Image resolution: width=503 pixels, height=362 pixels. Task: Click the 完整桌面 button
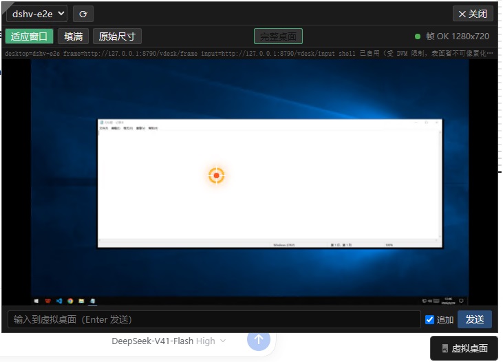pos(278,36)
